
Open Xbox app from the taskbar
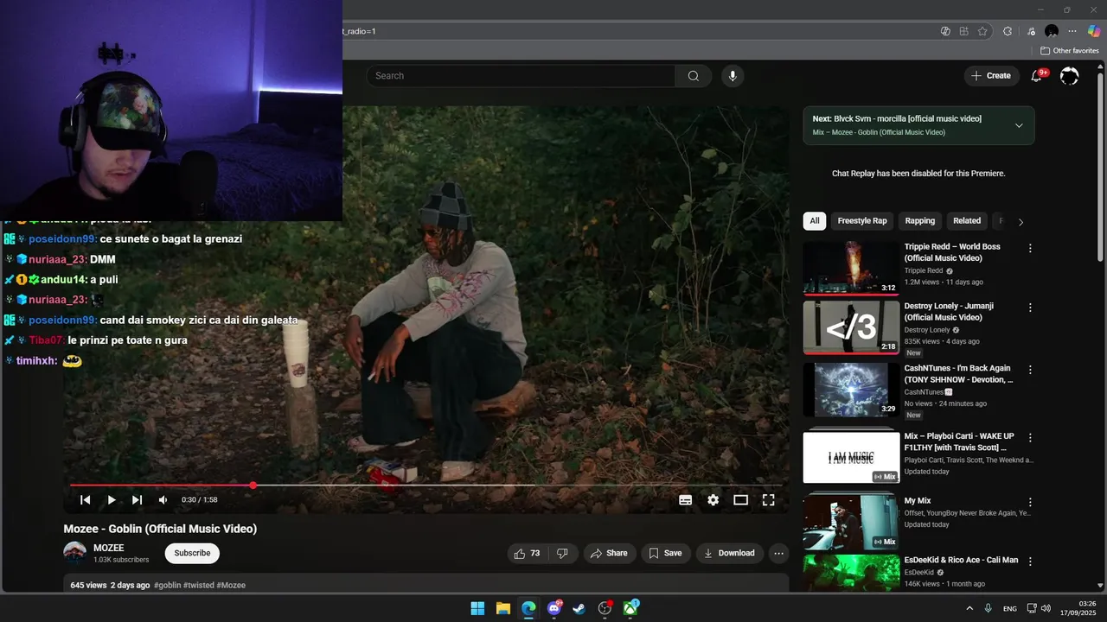click(x=630, y=609)
